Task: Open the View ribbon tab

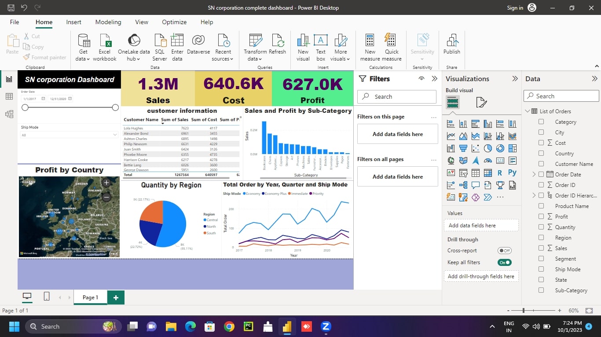Action: pos(142,22)
